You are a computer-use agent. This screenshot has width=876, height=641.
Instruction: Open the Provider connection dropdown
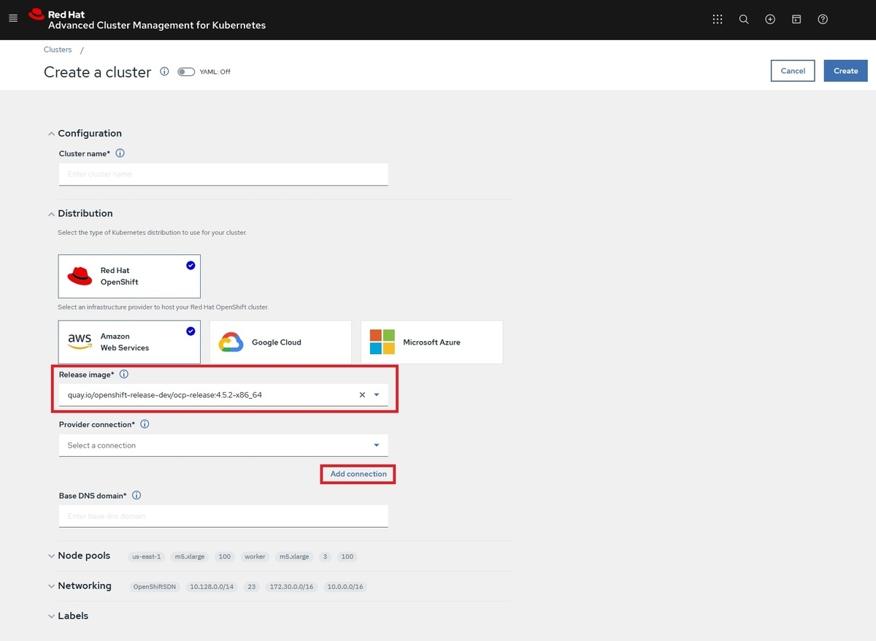click(x=223, y=445)
